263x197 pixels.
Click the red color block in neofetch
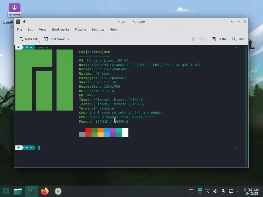click(88, 132)
